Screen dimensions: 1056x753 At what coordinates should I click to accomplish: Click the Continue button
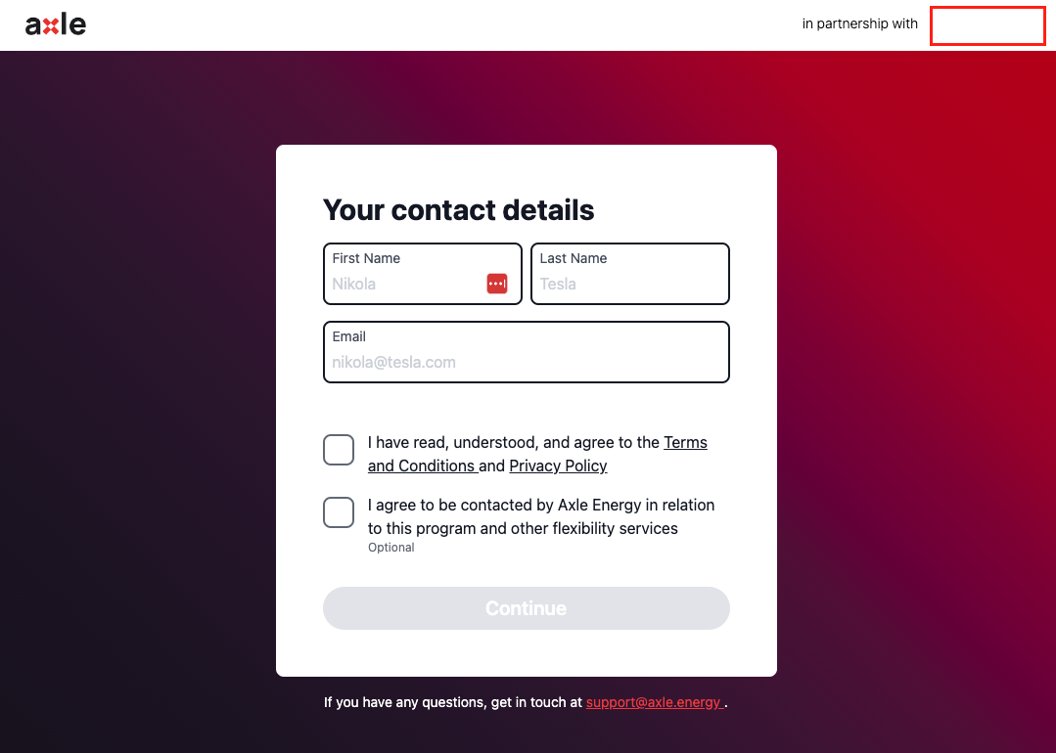point(526,608)
